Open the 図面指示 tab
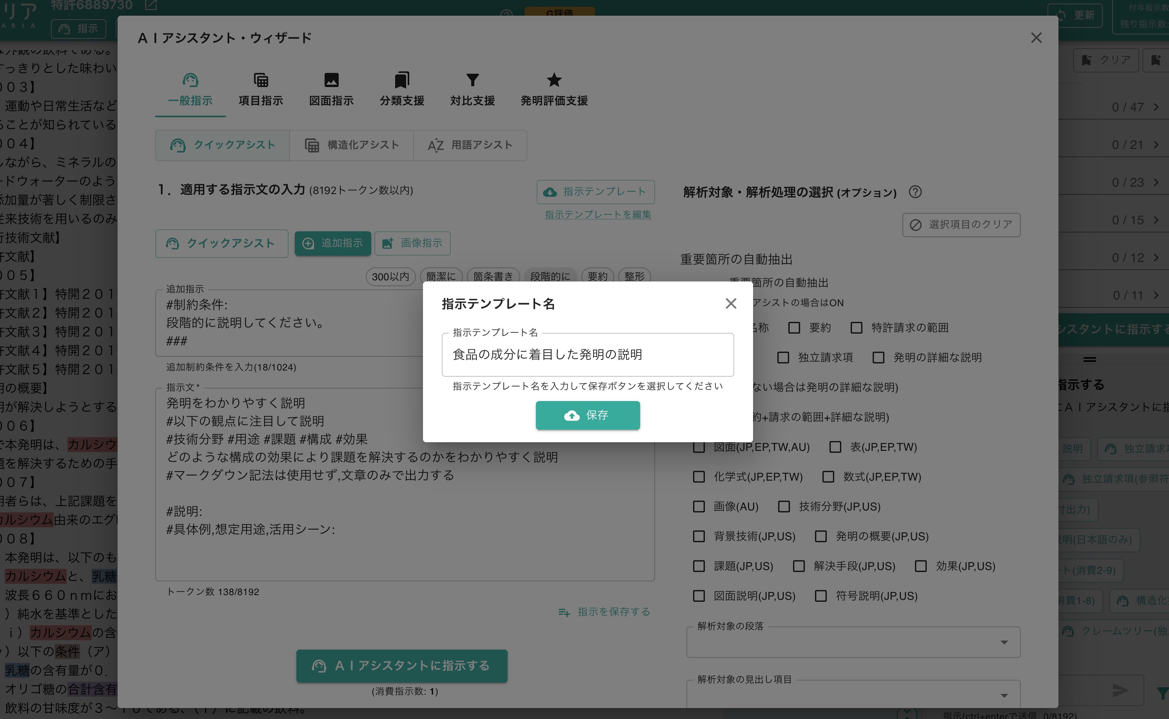 (x=331, y=90)
